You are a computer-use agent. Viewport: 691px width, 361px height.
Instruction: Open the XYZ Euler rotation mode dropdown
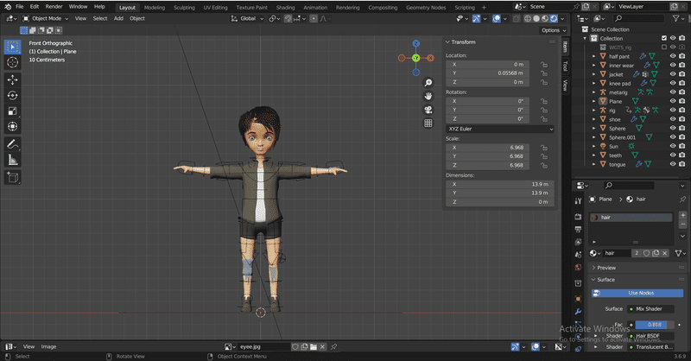point(499,129)
